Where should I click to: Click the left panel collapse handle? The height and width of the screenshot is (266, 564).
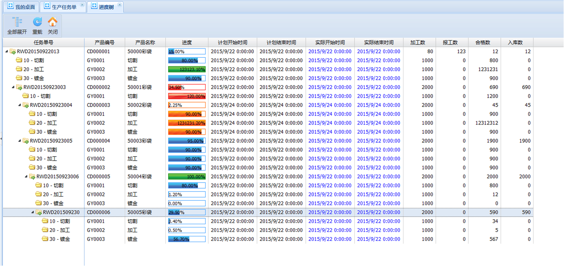click(1, 139)
